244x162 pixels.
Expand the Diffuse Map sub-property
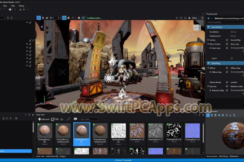[x=210, y=72]
